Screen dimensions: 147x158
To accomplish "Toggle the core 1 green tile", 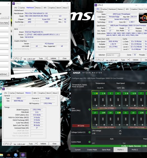I will click(x=95, y=93).
